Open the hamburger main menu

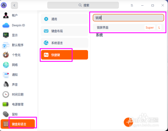coord(132,5)
